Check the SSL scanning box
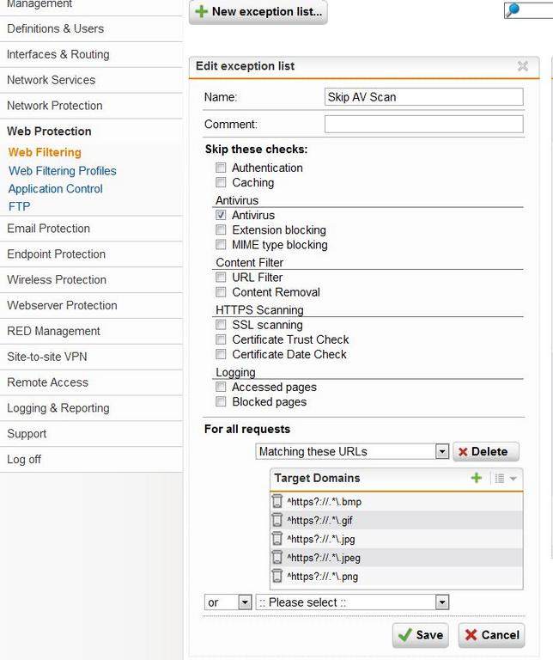Viewport: 553px width, 660px height. [221, 325]
